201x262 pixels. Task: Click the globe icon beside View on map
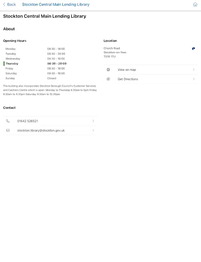tap(108, 69)
